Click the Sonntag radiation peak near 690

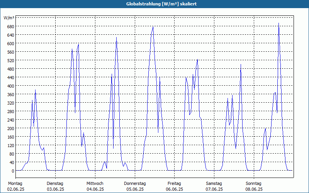pos(278,23)
